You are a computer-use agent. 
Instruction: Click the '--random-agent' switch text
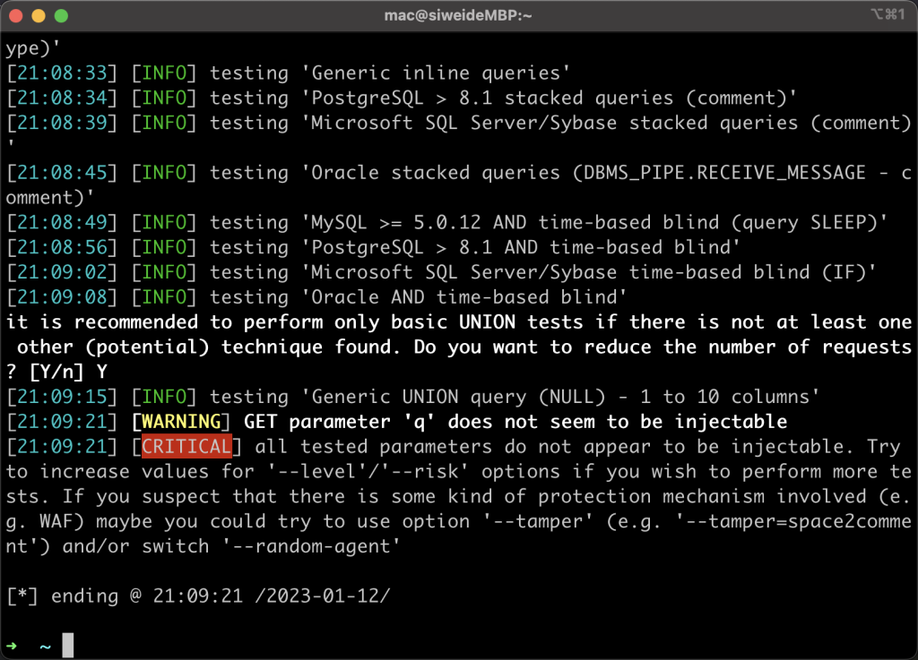[311, 546]
